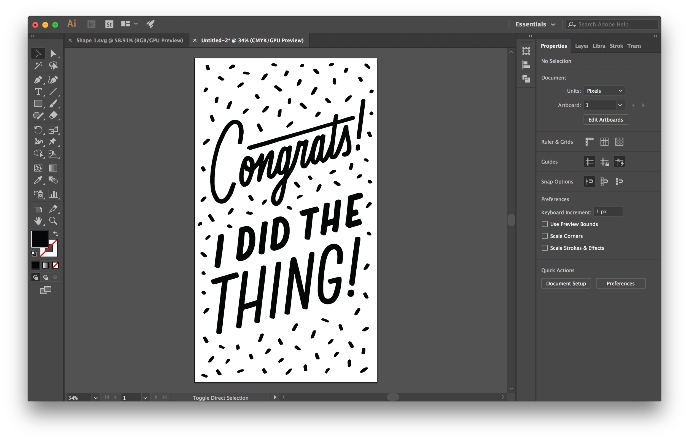The height and width of the screenshot is (441, 689).
Task: Select the Type tool
Action: point(38,92)
